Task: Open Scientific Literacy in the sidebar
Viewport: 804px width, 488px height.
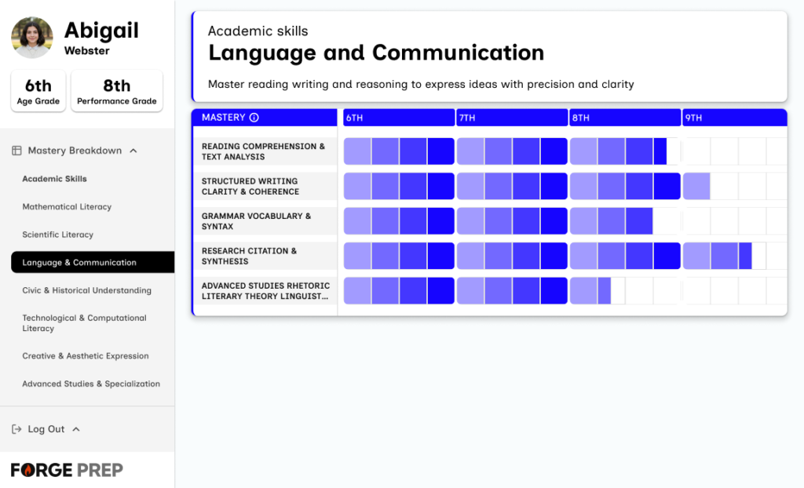Action: coord(57,235)
